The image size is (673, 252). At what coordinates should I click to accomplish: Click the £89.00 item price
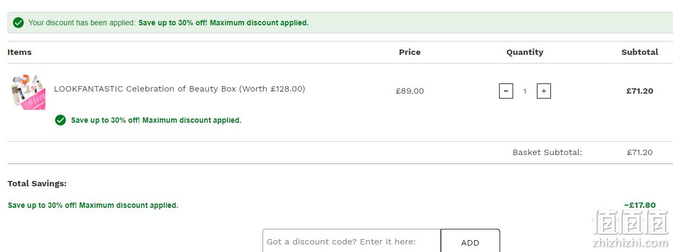tap(409, 91)
